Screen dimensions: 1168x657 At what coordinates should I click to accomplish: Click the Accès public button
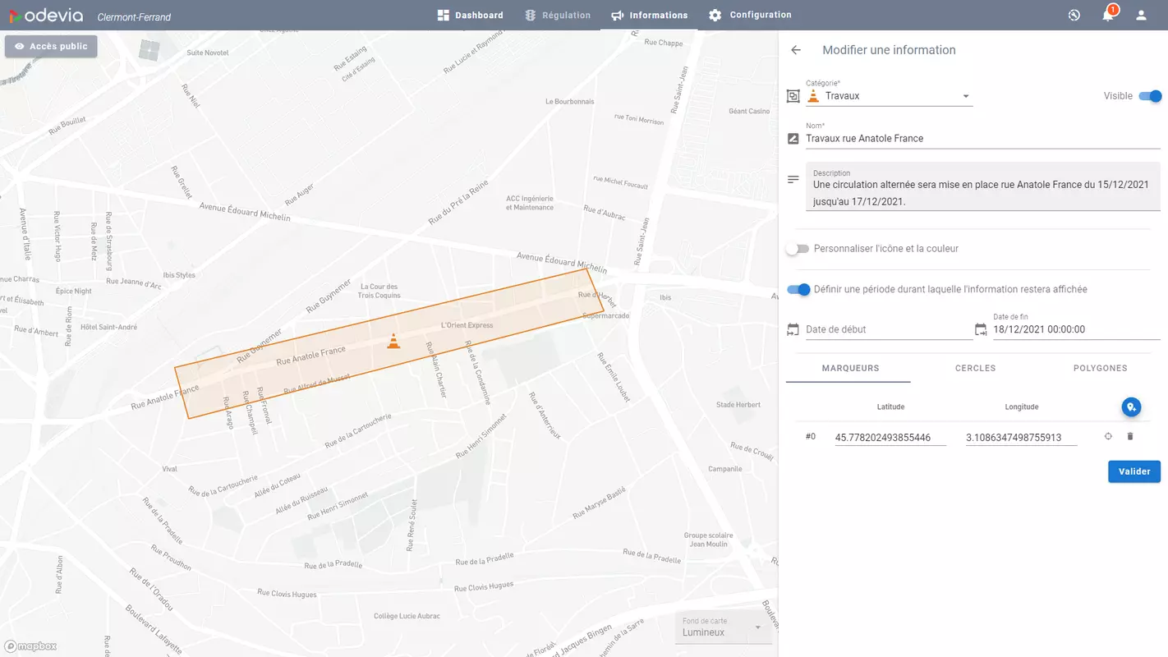(x=51, y=47)
